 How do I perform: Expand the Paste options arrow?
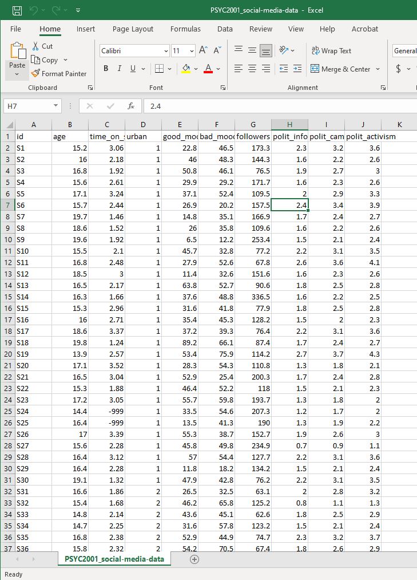[17, 74]
